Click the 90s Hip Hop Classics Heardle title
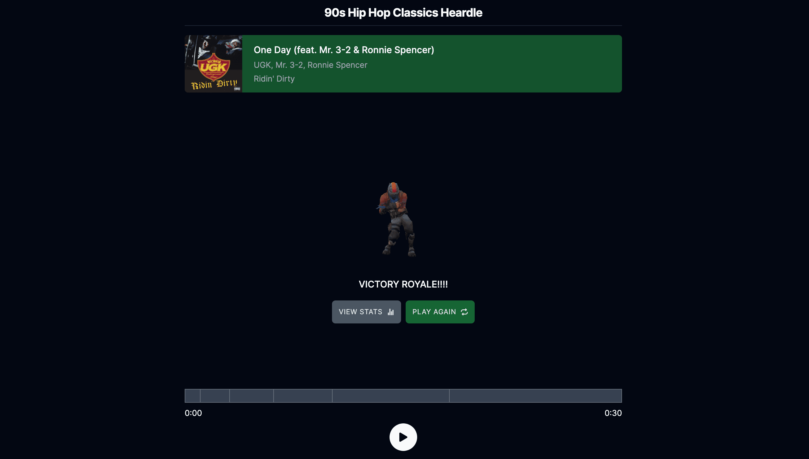Viewport: 809px width, 459px height. [403, 13]
